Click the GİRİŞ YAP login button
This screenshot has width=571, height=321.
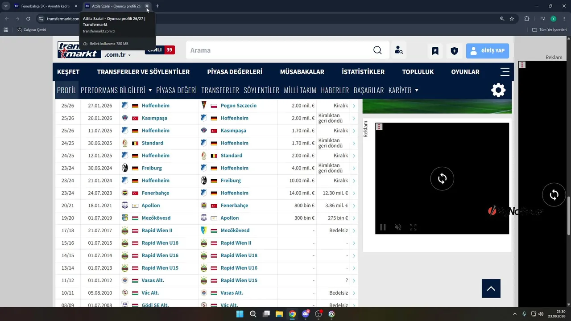(x=488, y=51)
